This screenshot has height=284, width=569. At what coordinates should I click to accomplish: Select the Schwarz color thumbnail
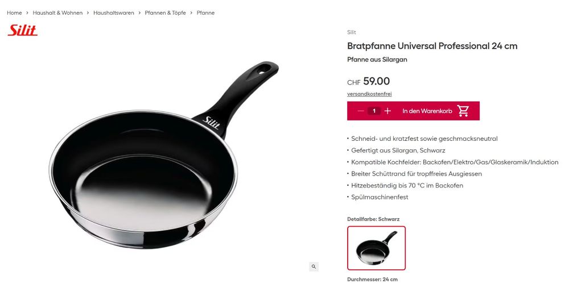coord(376,248)
